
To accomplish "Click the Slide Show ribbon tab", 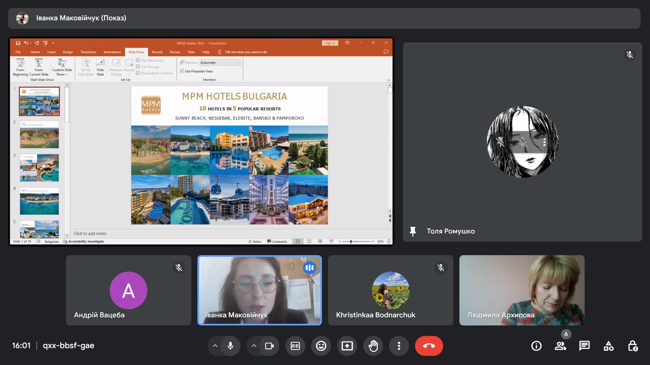I will [x=136, y=52].
